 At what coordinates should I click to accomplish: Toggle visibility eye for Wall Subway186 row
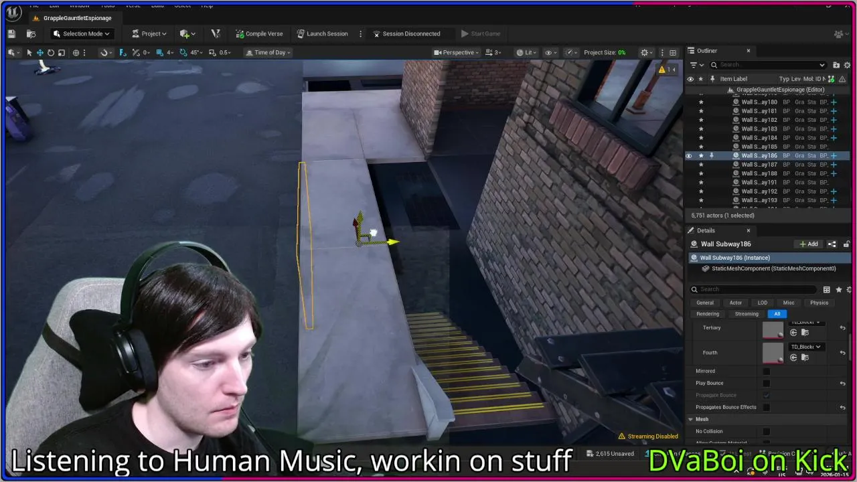[x=689, y=155]
